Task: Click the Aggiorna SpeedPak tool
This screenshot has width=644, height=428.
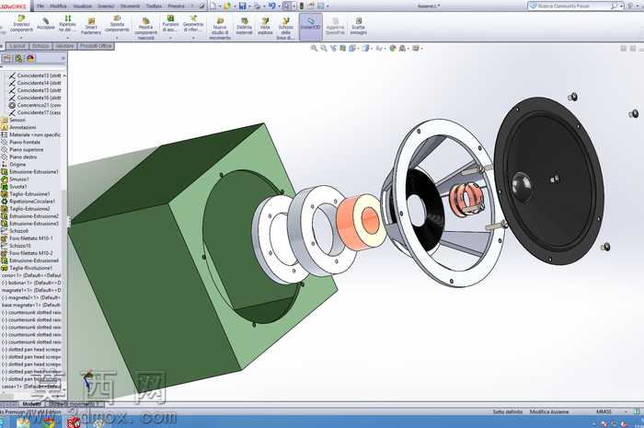Action: pos(335,26)
